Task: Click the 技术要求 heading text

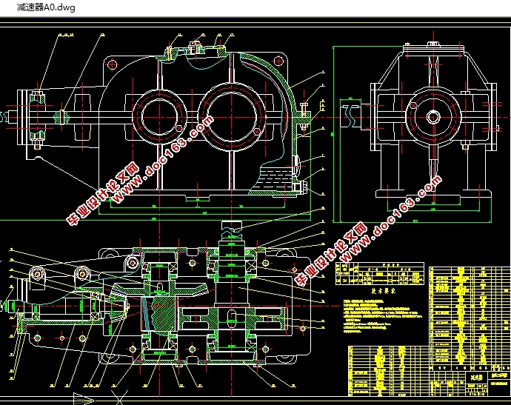Action: [x=384, y=291]
